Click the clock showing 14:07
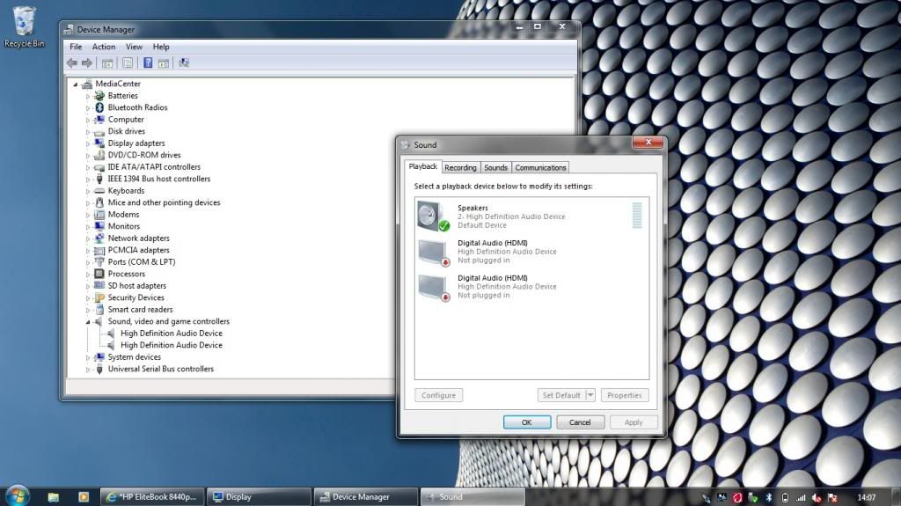The width and height of the screenshot is (901, 506). tap(867, 497)
